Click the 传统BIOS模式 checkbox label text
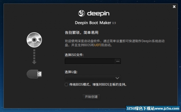 98,85
